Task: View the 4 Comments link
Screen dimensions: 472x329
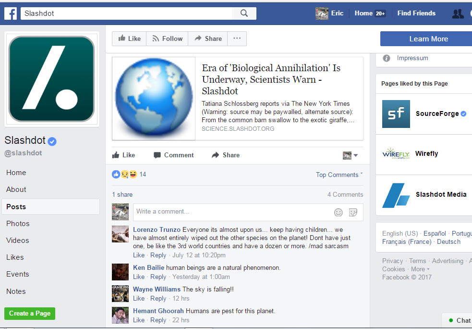Action: (345, 195)
